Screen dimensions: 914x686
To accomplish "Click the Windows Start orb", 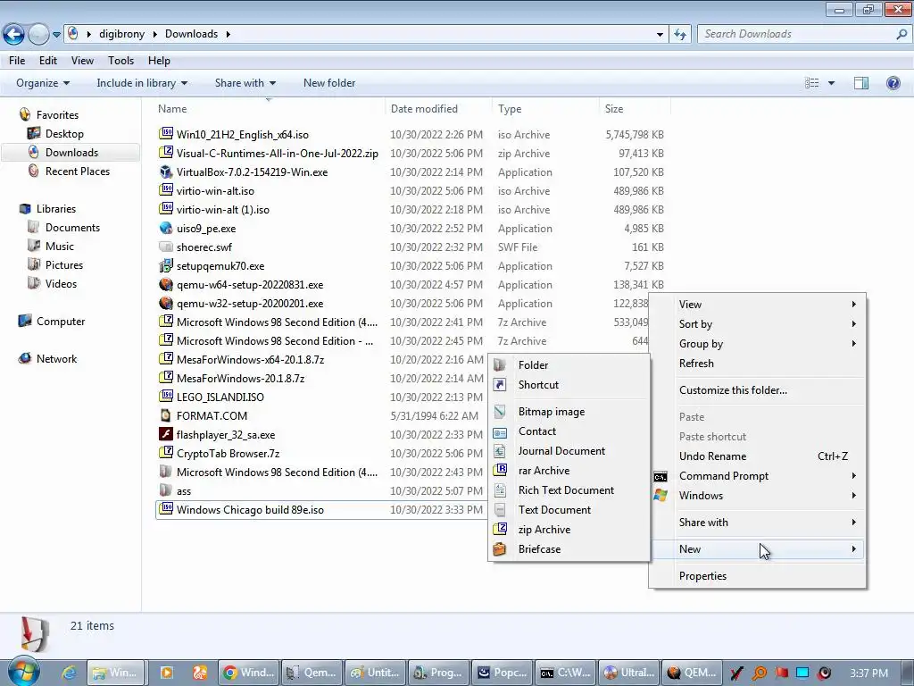I will point(23,672).
